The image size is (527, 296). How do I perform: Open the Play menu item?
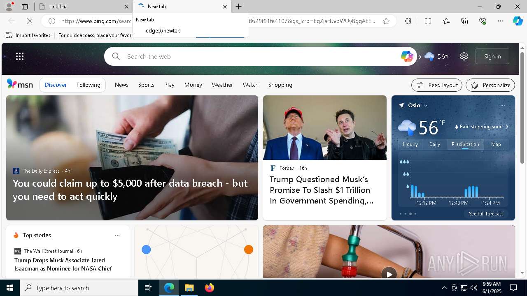(x=169, y=85)
